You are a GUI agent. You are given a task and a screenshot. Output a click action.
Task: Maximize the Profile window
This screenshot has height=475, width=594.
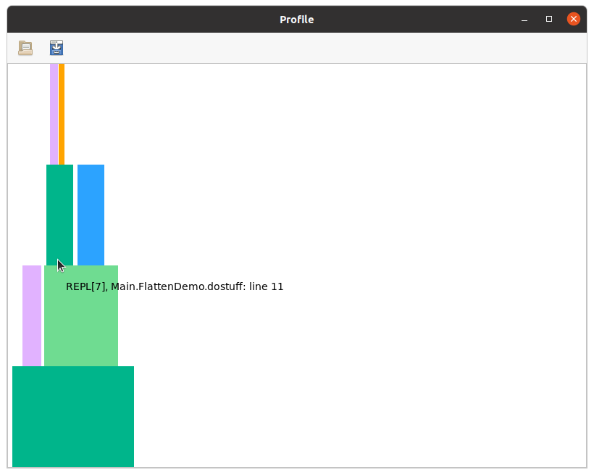coord(549,19)
